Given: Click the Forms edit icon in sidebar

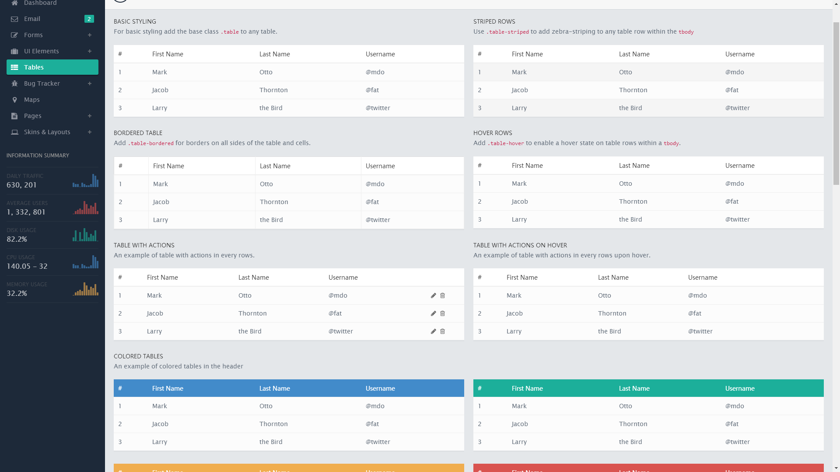Looking at the screenshot, I should (x=14, y=35).
